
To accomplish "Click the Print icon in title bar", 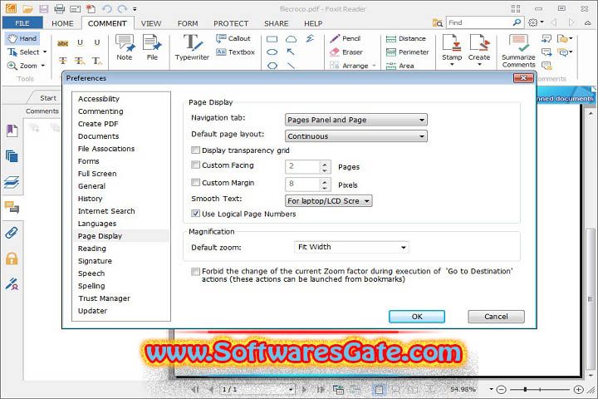I will pos(60,8).
